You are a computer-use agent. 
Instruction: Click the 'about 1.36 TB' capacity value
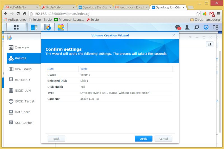pyautogui.click(x=89, y=99)
